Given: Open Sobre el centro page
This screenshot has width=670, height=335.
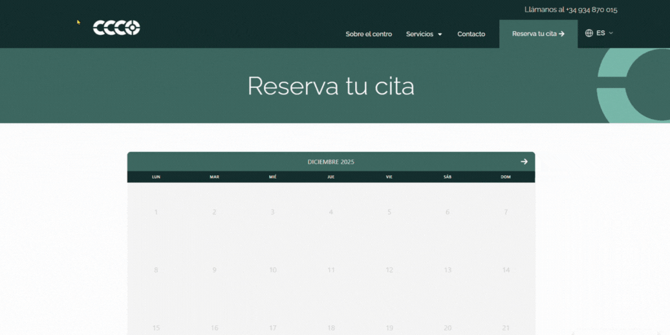Looking at the screenshot, I should point(369,34).
